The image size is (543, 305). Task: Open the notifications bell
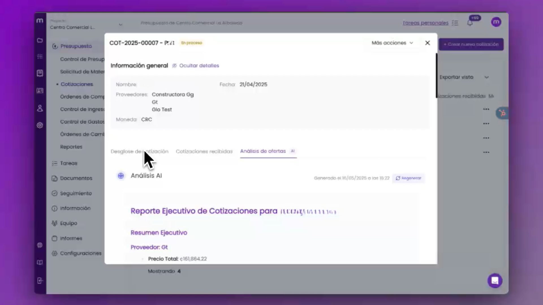click(x=470, y=23)
